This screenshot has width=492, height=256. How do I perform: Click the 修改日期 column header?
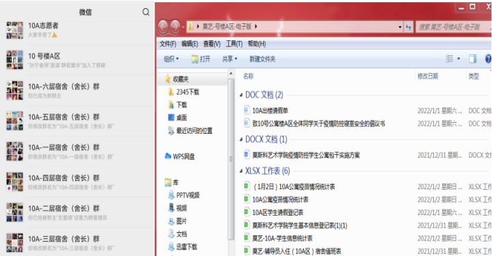428,76
